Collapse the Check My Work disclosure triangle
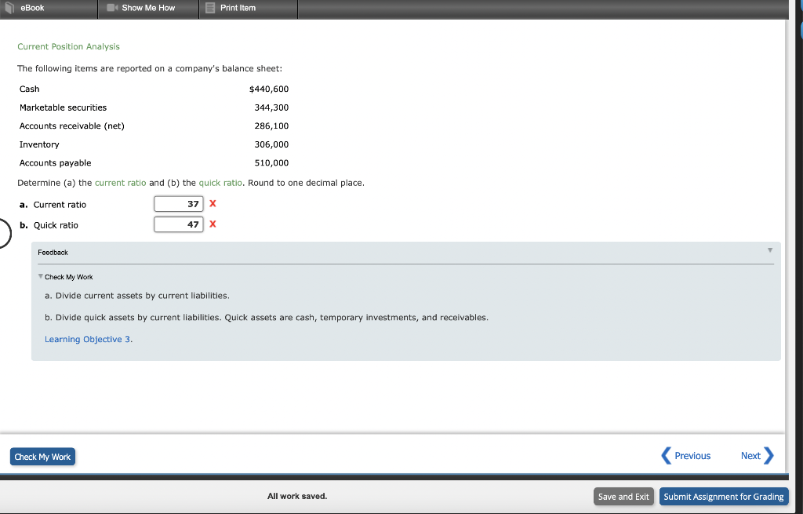Image resolution: width=803 pixels, height=514 pixels. pyautogui.click(x=40, y=276)
